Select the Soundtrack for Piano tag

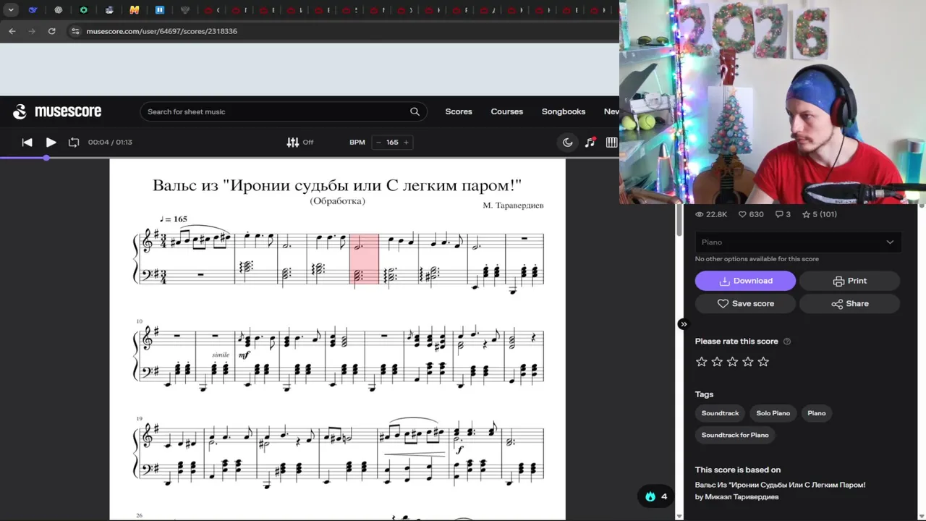735,435
